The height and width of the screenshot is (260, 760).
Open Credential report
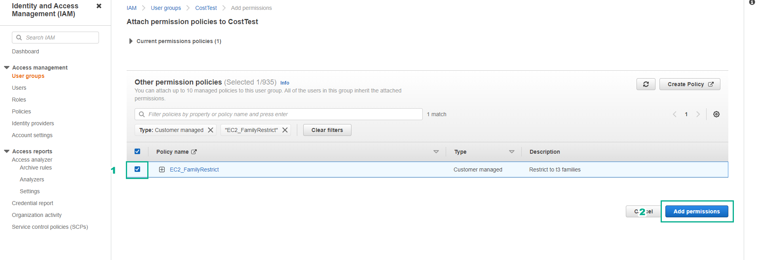pos(32,203)
